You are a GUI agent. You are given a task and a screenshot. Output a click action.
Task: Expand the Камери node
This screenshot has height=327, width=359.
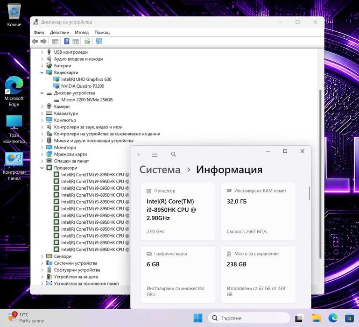[x=42, y=107]
